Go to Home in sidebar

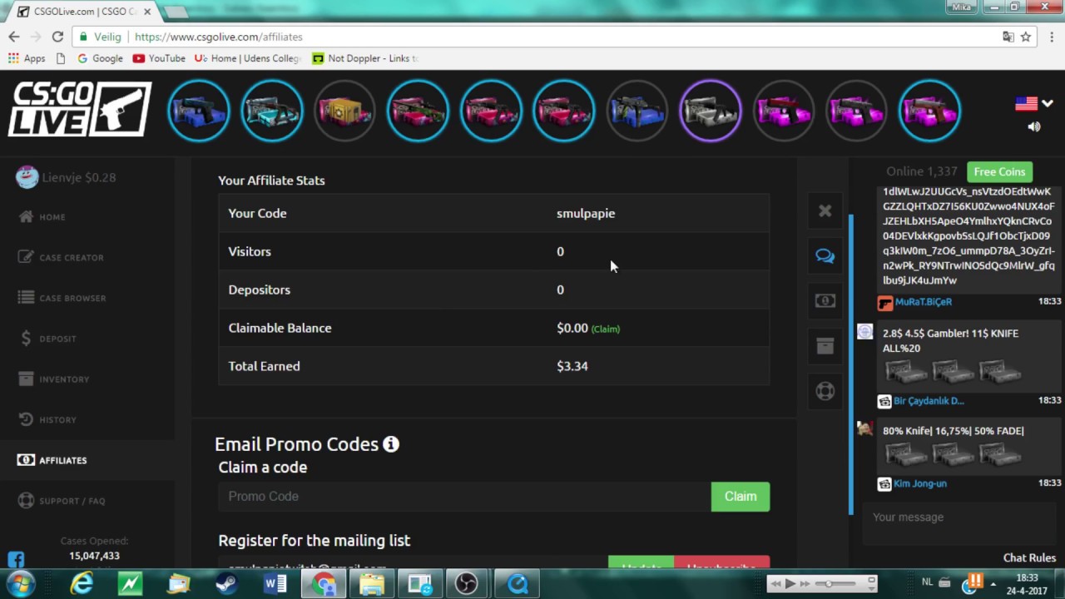pos(52,217)
